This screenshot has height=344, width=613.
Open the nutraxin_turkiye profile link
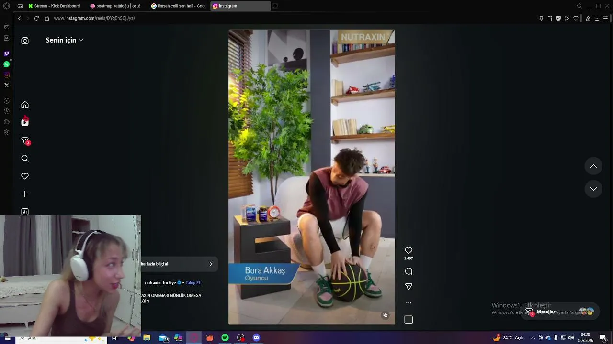click(160, 283)
